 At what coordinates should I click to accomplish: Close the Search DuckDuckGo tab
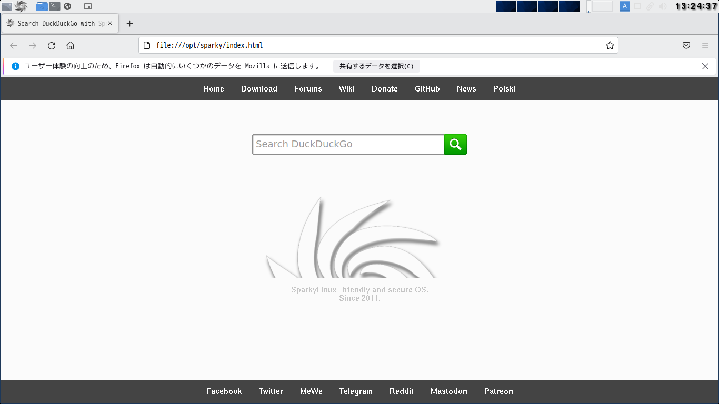tap(110, 23)
